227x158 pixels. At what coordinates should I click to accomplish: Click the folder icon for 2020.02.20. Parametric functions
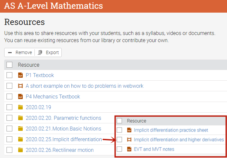click(x=21, y=118)
